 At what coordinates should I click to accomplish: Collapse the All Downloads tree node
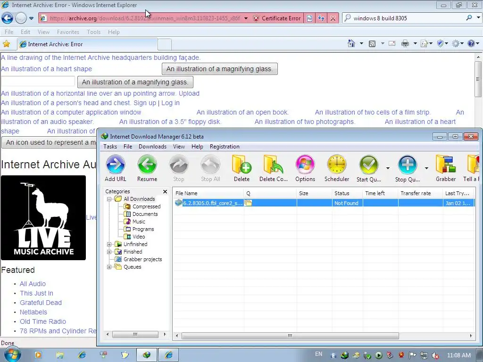[x=109, y=199]
